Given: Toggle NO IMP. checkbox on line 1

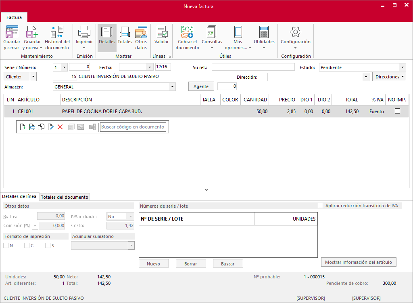Looking at the screenshot, I should pyautogui.click(x=397, y=111).
